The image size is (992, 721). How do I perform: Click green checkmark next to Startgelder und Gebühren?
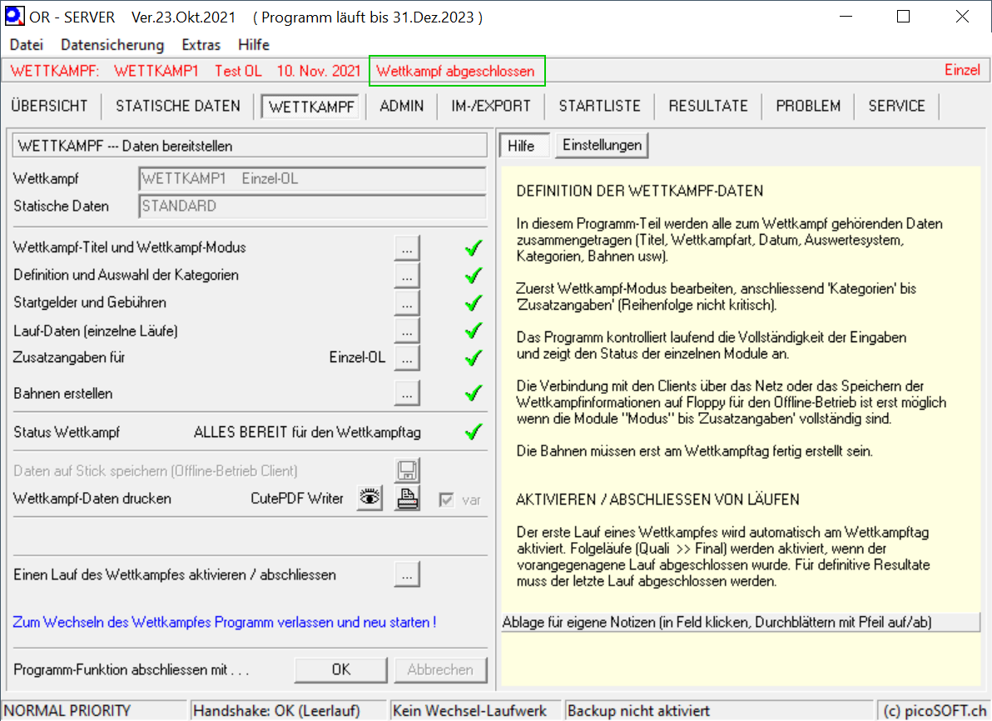(474, 303)
